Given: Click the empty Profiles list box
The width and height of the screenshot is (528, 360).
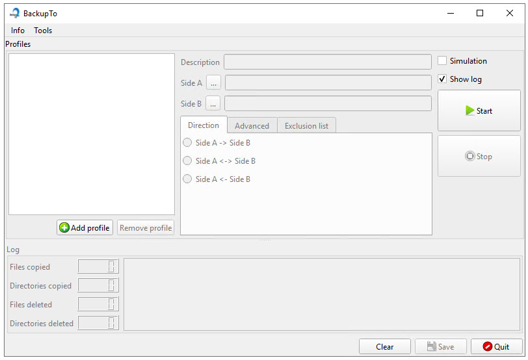Looking at the screenshot, I should 92,134.
